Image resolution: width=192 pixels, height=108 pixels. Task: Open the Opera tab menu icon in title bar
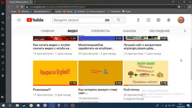[x=173, y=2]
